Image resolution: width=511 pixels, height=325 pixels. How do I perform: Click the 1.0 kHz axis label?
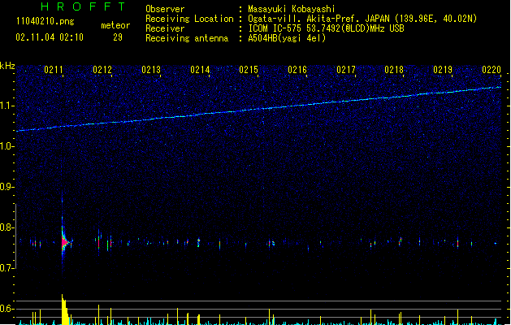pos(7,146)
